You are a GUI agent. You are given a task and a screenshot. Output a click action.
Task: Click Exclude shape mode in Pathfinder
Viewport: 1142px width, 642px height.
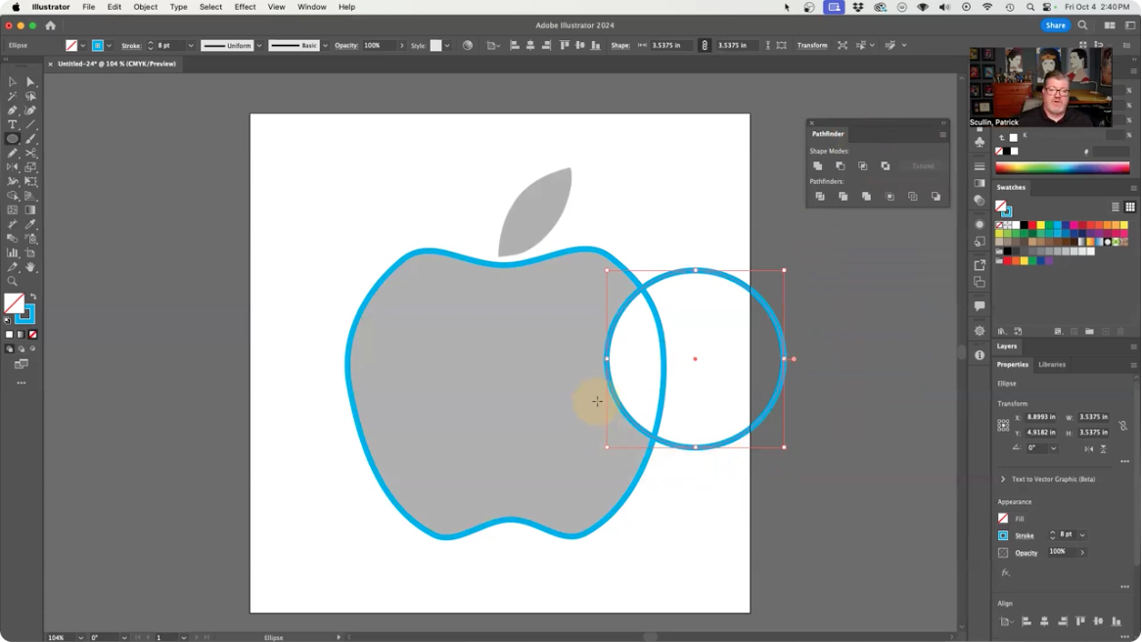tap(885, 166)
